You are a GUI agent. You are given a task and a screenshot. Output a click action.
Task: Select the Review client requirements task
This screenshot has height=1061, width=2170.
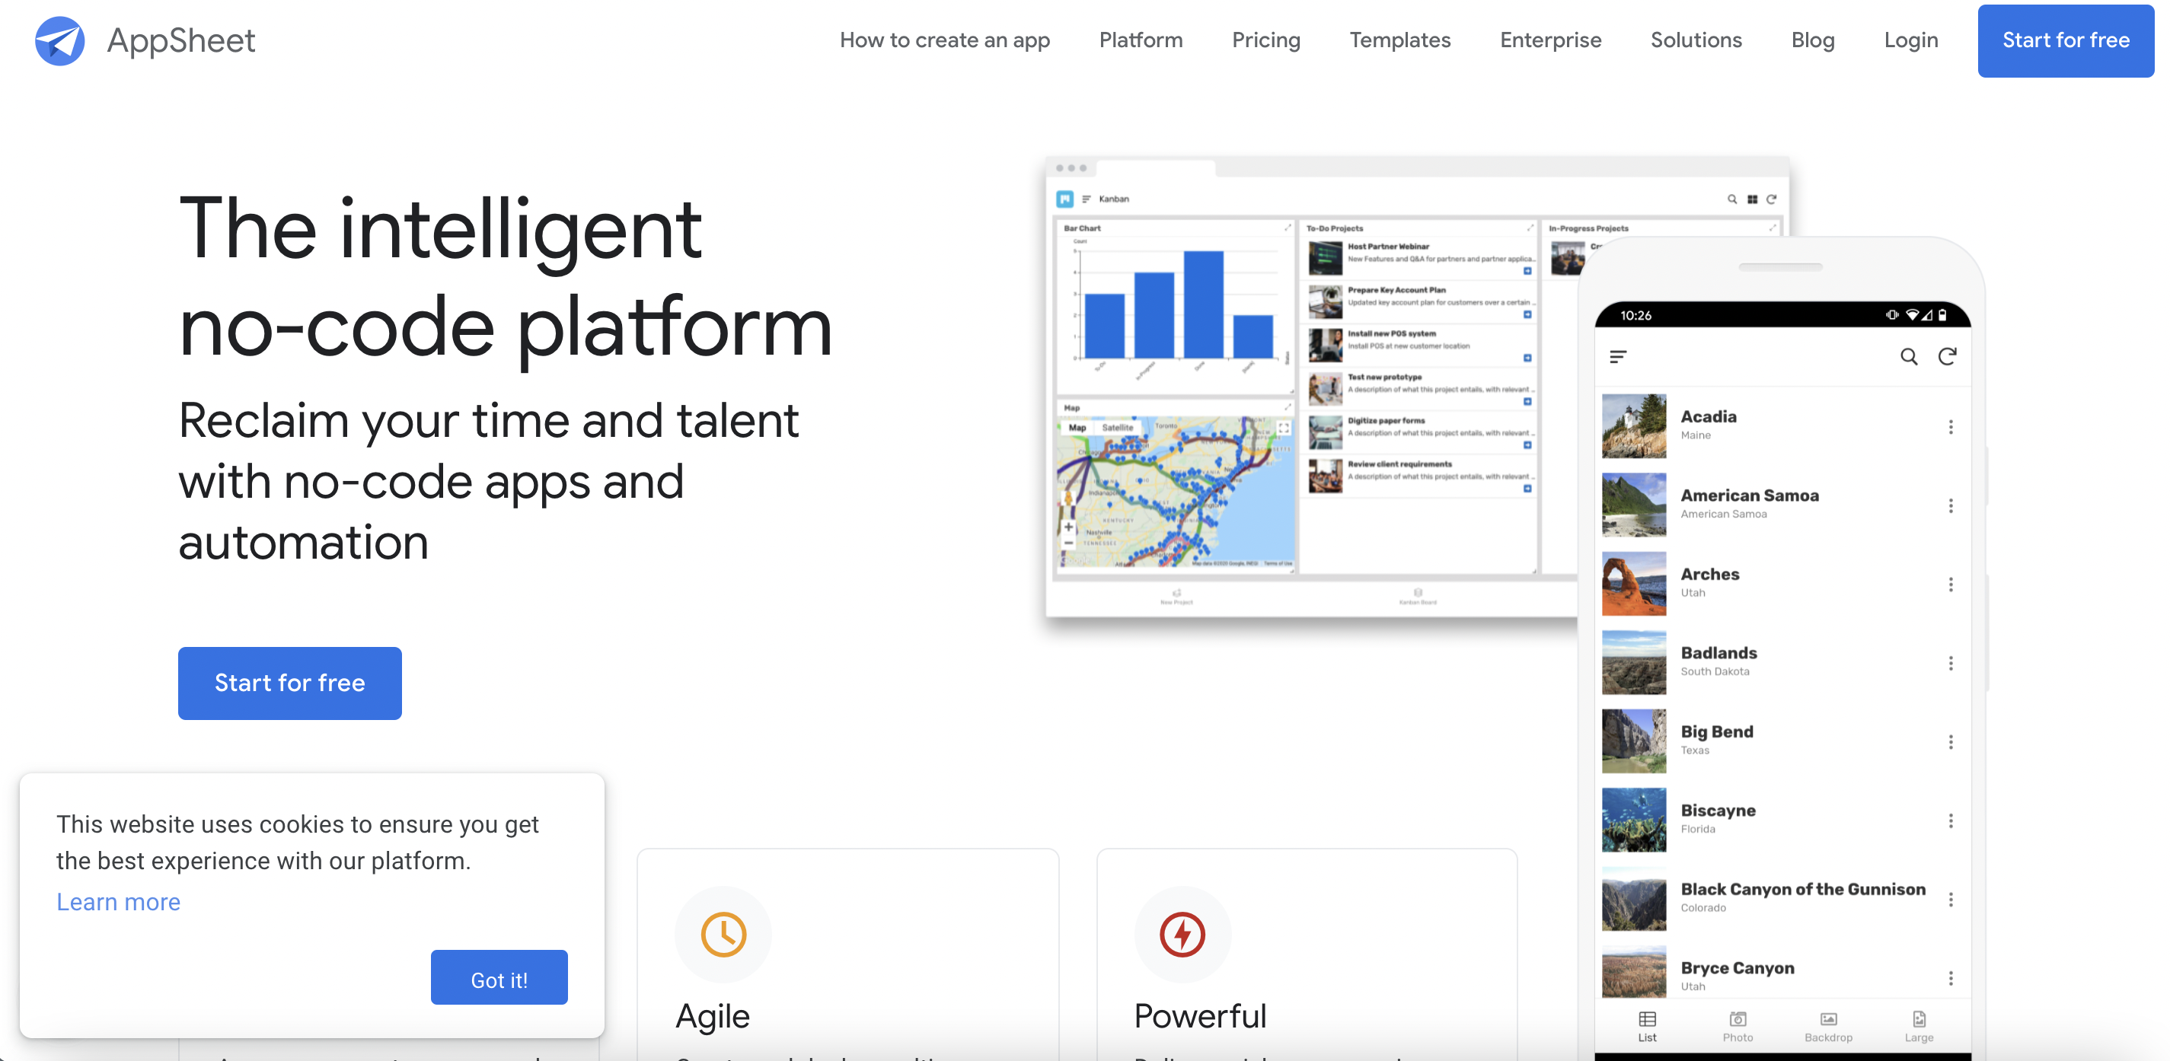[x=1420, y=476]
